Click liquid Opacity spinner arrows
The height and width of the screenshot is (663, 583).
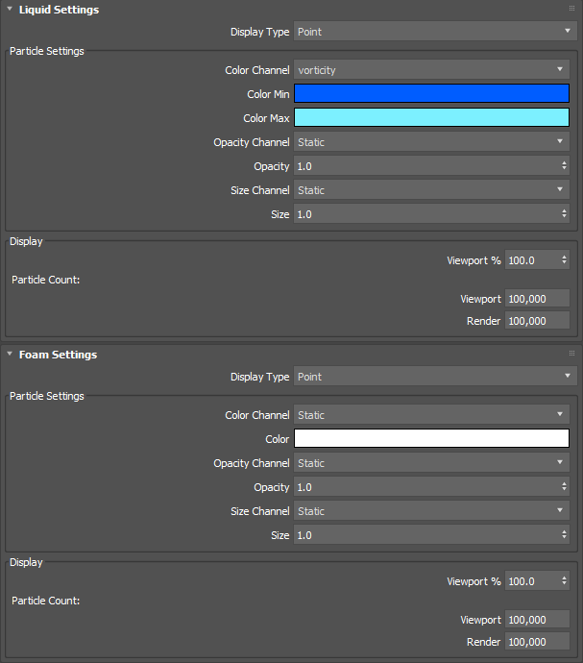(x=564, y=166)
